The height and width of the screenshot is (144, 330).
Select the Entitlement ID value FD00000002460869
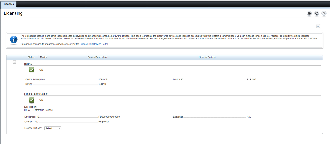[x=109, y=117]
